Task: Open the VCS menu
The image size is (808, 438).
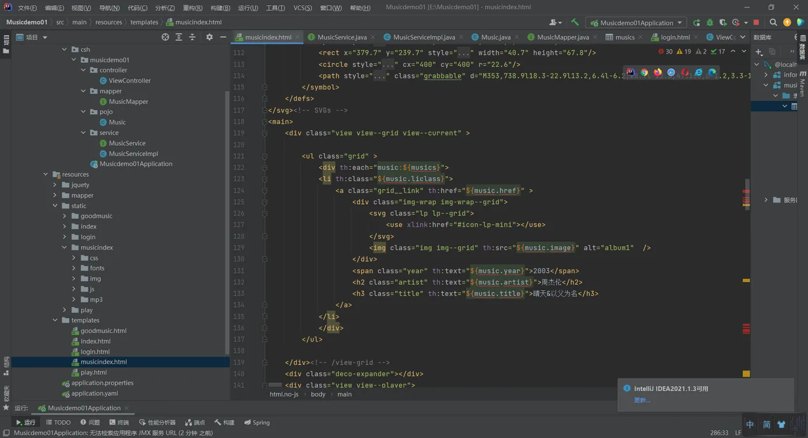Action: [302, 8]
